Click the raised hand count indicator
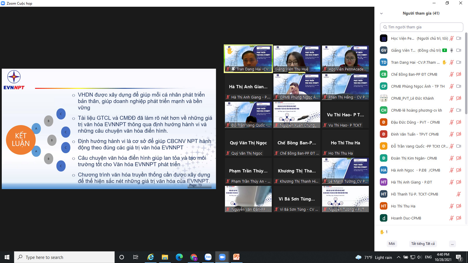The image size is (468, 263). 384,232
